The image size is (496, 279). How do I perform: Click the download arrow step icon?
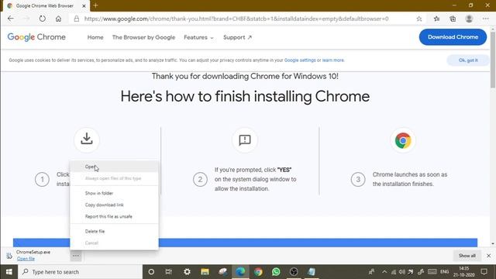tap(87, 139)
